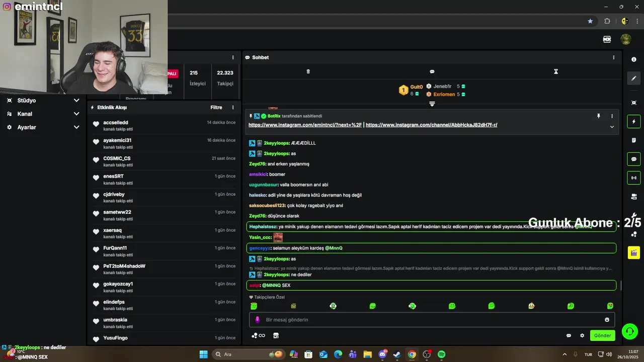Open the info icon in right sidebar
This screenshot has height=362, width=644.
pos(633,59)
